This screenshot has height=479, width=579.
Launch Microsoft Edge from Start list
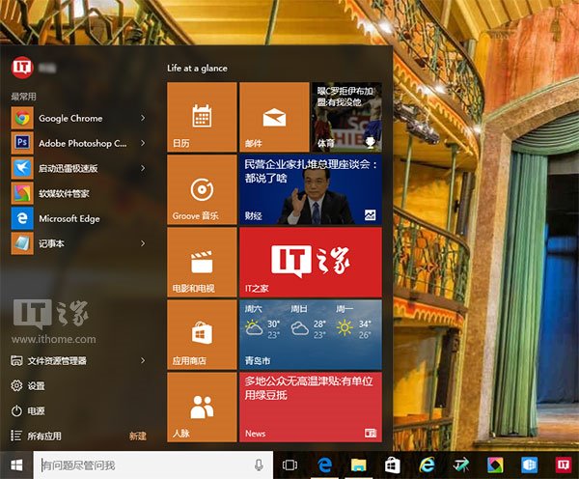tap(78, 219)
